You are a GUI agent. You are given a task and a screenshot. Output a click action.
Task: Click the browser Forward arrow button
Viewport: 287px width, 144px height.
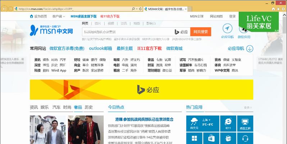11,9
